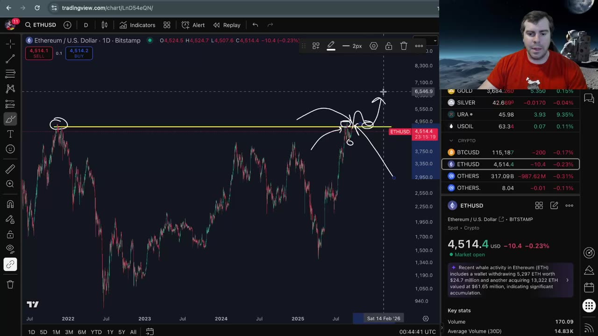Screen dimensions: 598x336
Task: Open drawing settings hexagon icon
Action: (x=374, y=46)
